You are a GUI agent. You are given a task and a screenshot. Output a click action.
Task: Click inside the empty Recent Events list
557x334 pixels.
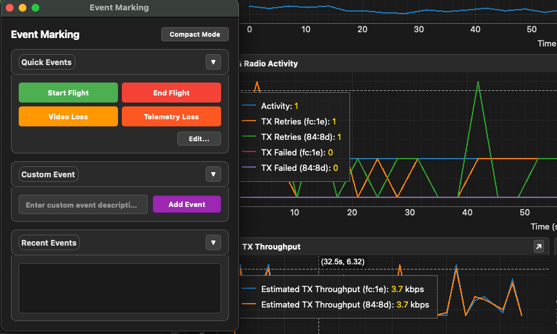(x=119, y=288)
